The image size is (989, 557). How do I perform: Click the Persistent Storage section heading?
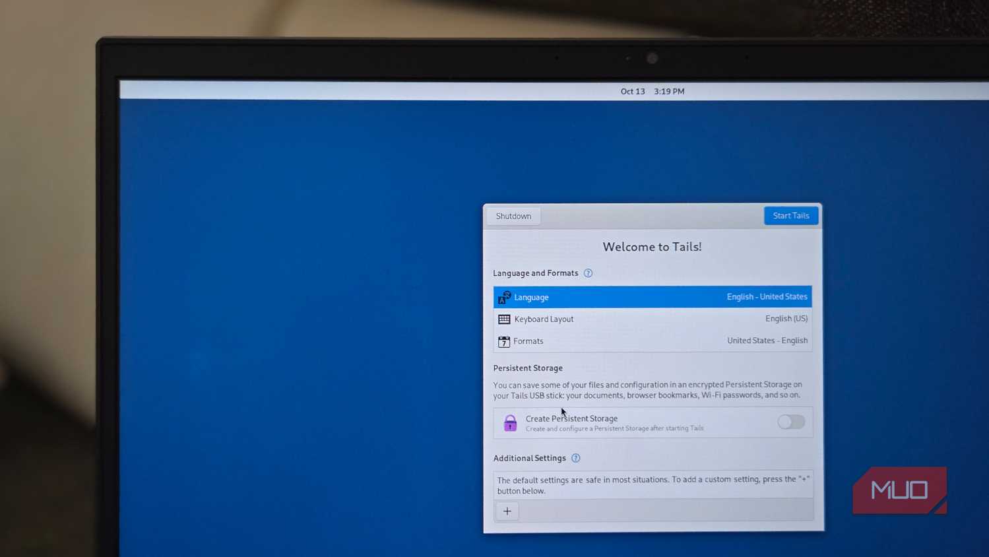point(528,368)
